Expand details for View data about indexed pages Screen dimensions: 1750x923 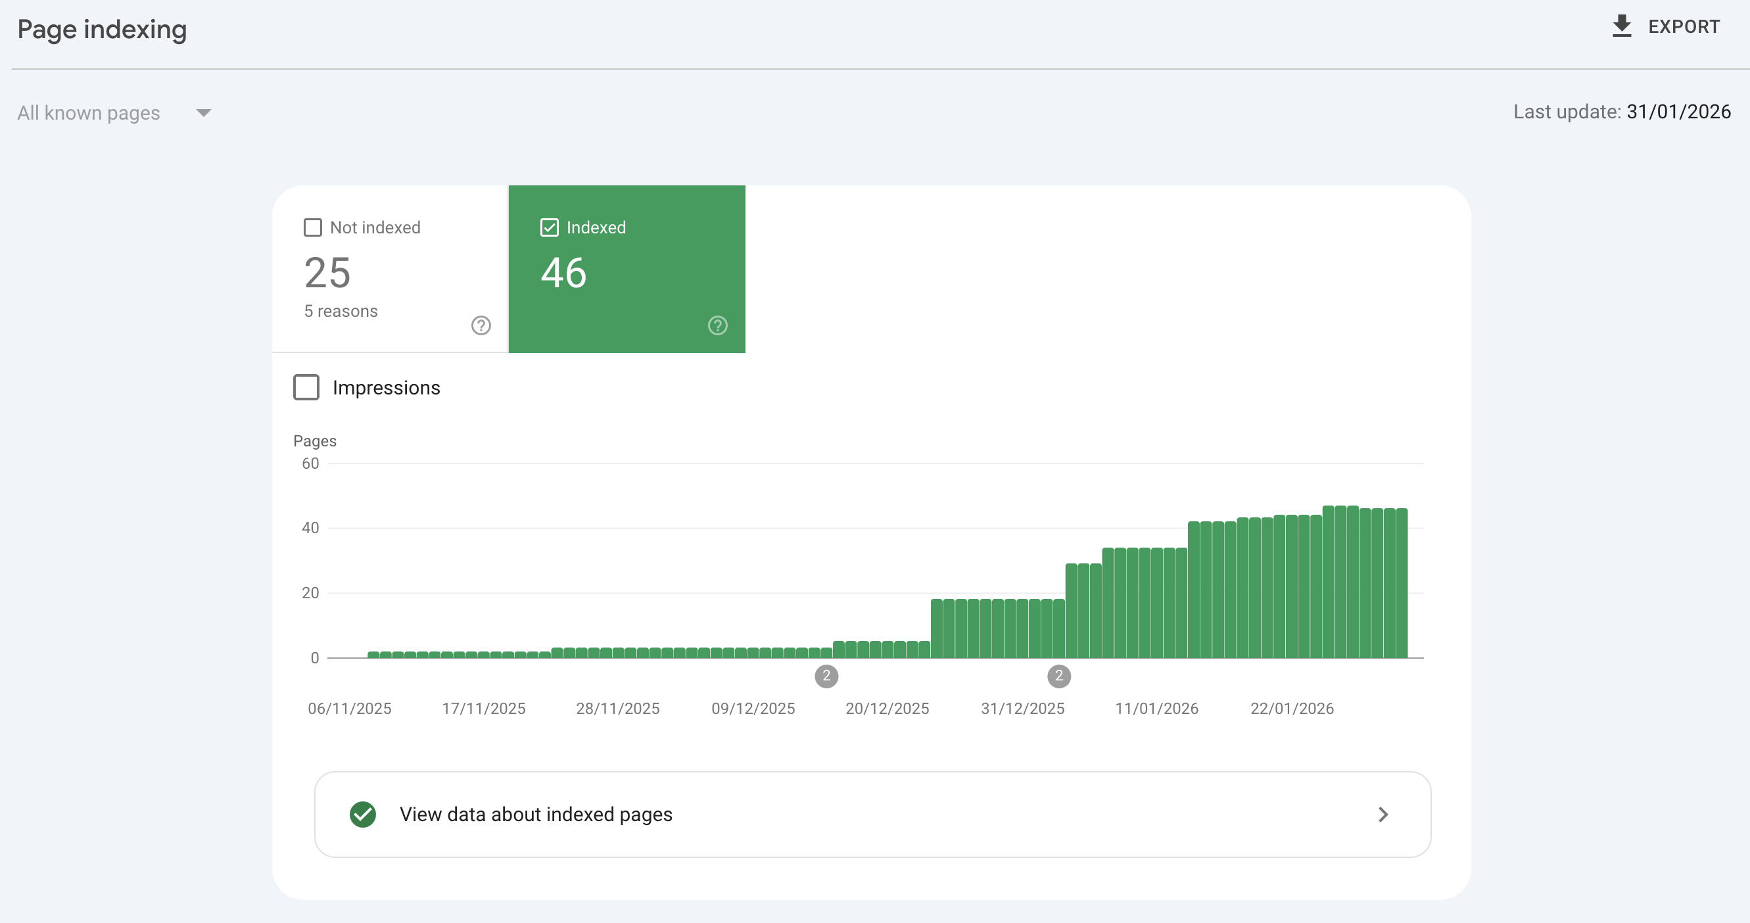click(1383, 815)
